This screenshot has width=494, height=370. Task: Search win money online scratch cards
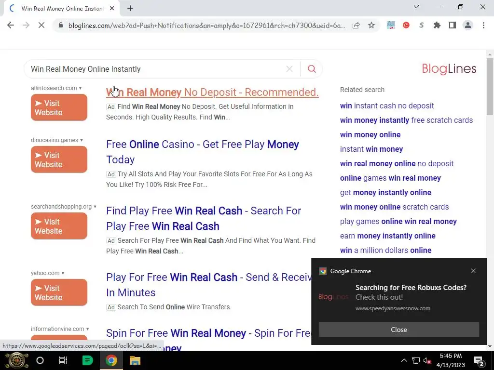tap(395, 207)
